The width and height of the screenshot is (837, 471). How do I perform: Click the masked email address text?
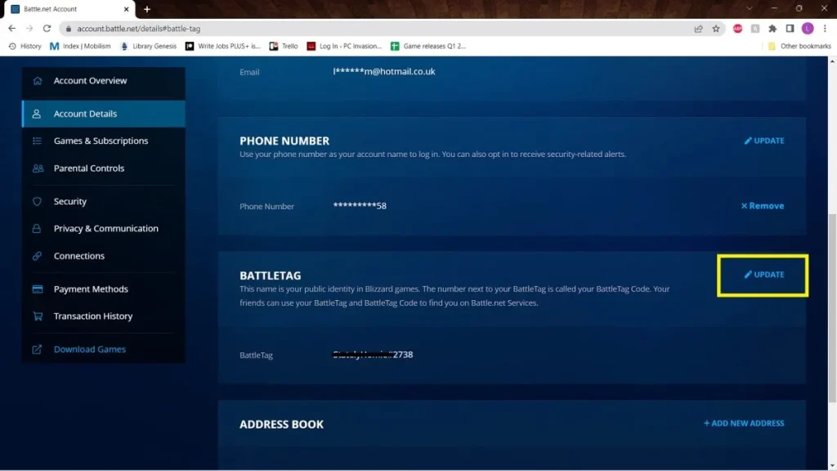(x=384, y=72)
